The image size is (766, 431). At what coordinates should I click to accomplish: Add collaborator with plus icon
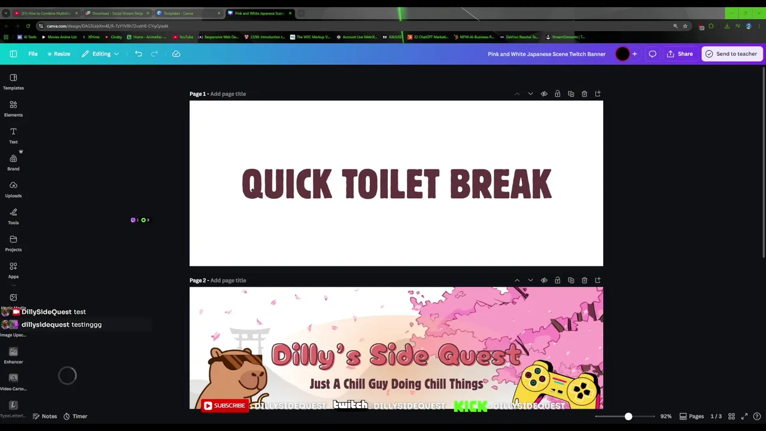point(634,54)
